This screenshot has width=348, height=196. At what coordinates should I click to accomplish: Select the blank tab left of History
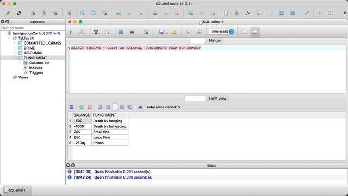(x=197, y=40)
